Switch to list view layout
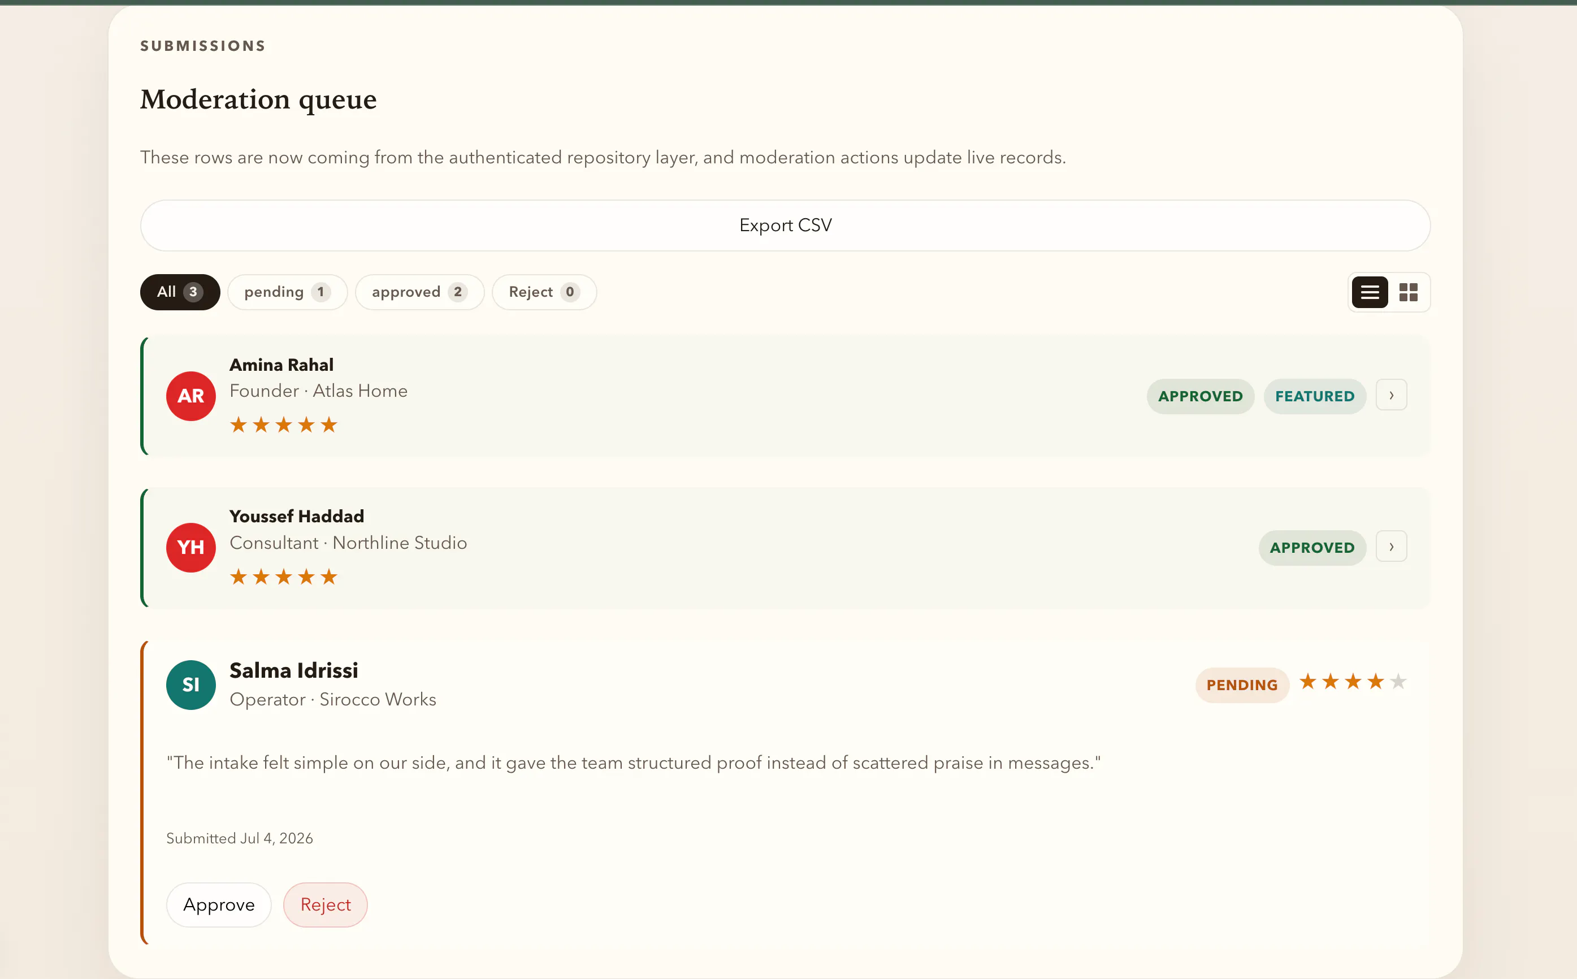Image resolution: width=1577 pixels, height=979 pixels. click(x=1369, y=292)
